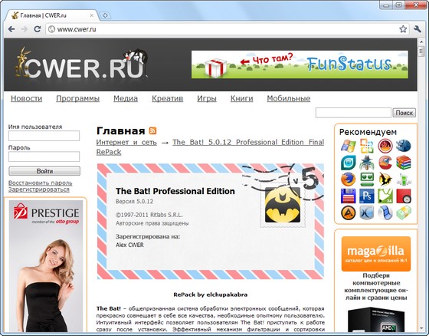The image size is (429, 336).
Task: Open the Photoshop Ps icon
Action: [367, 196]
